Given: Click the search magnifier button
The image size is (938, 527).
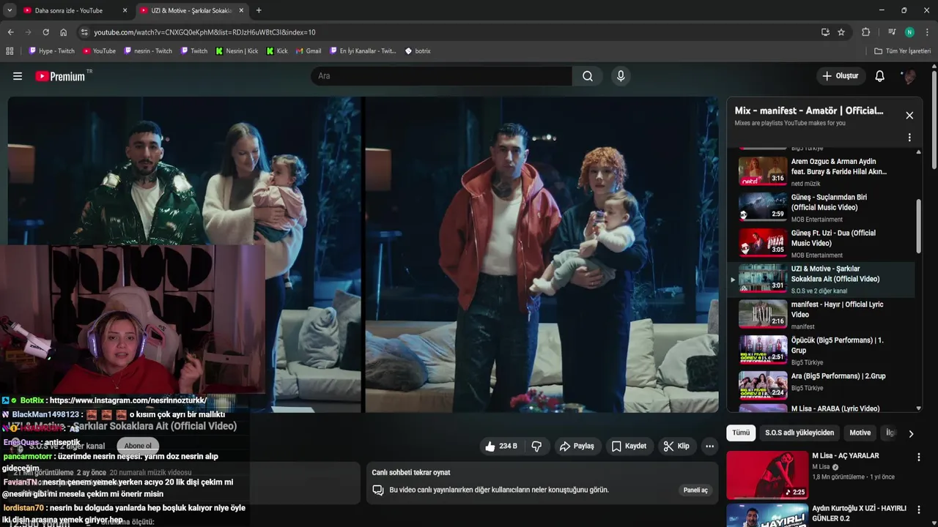Looking at the screenshot, I should point(588,76).
